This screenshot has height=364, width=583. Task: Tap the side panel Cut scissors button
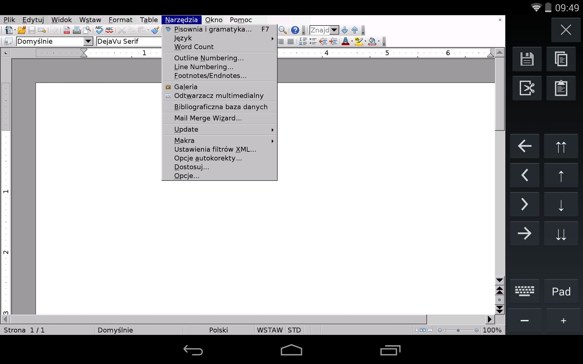click(527, 88)
